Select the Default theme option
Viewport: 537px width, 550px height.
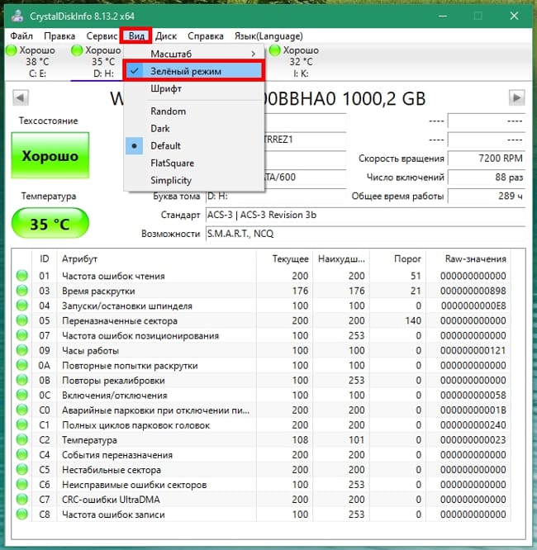pos(194,145)
